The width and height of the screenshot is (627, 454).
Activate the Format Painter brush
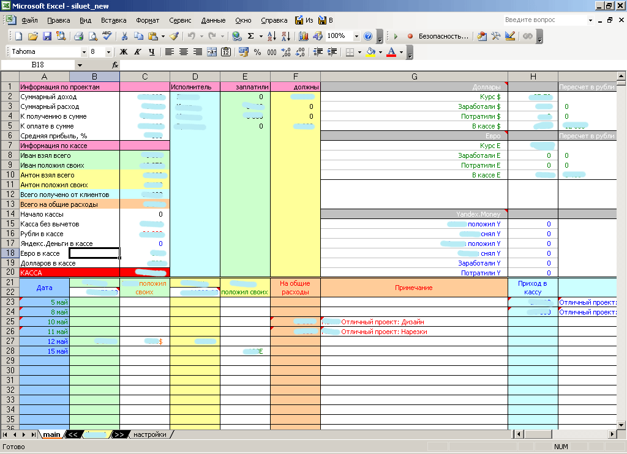(174, 36)
